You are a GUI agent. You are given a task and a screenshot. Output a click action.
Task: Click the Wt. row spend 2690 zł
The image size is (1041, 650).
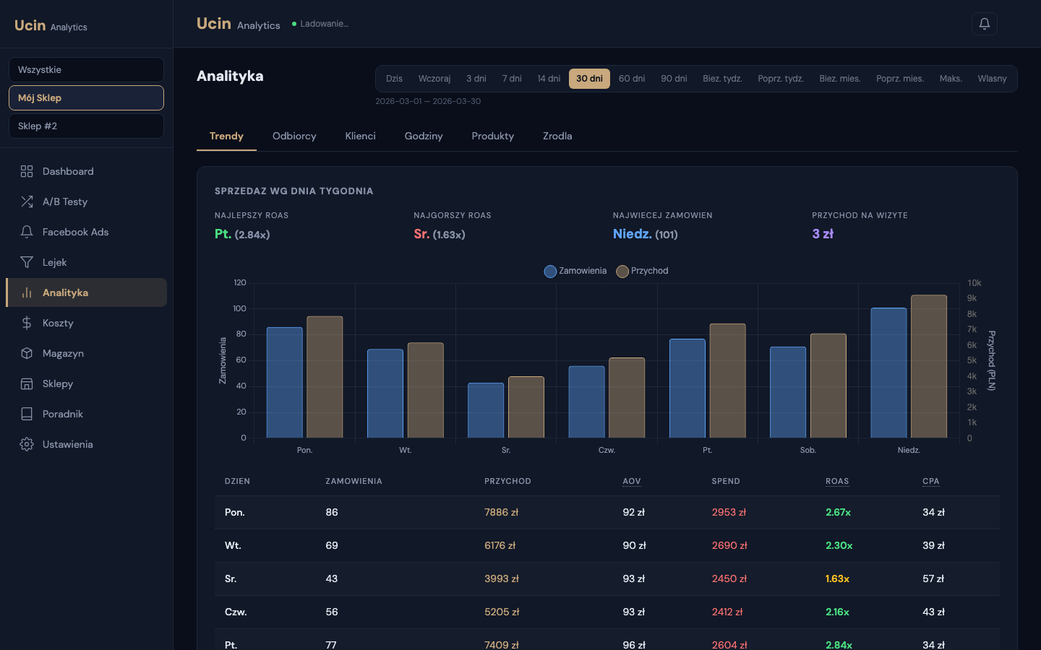click(x=729, y=545)
